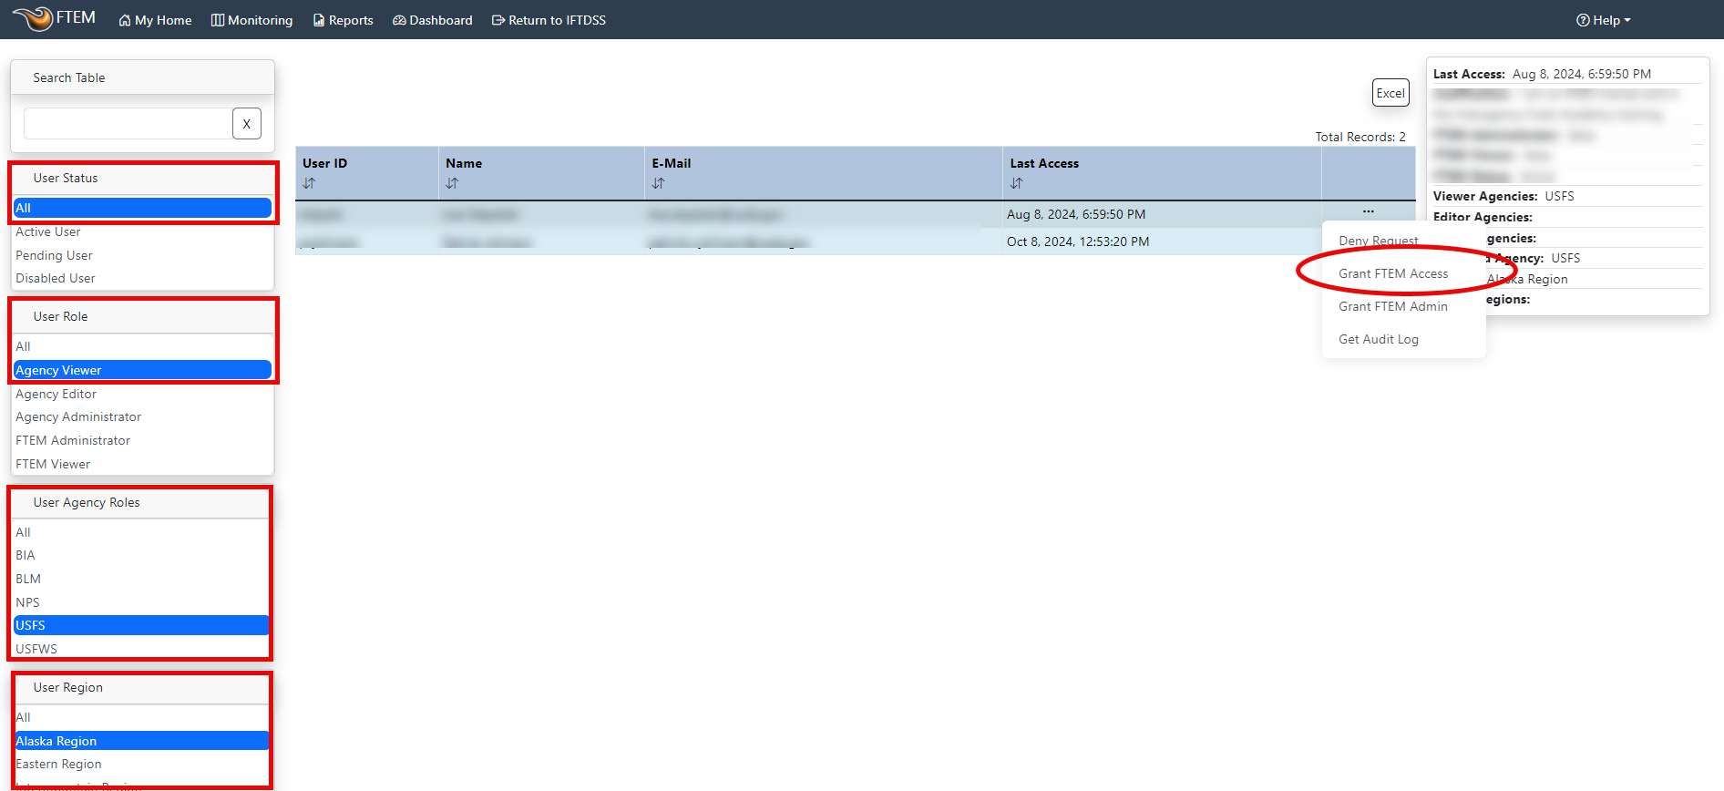Select All in User Role list
1724x791 pixels.
142,346
